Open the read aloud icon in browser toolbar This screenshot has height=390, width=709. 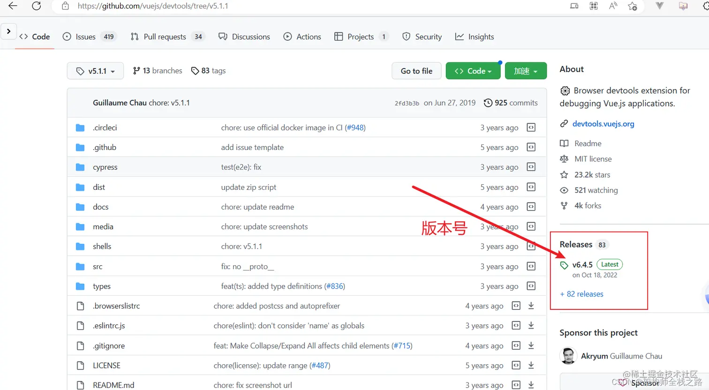(613, 6)
